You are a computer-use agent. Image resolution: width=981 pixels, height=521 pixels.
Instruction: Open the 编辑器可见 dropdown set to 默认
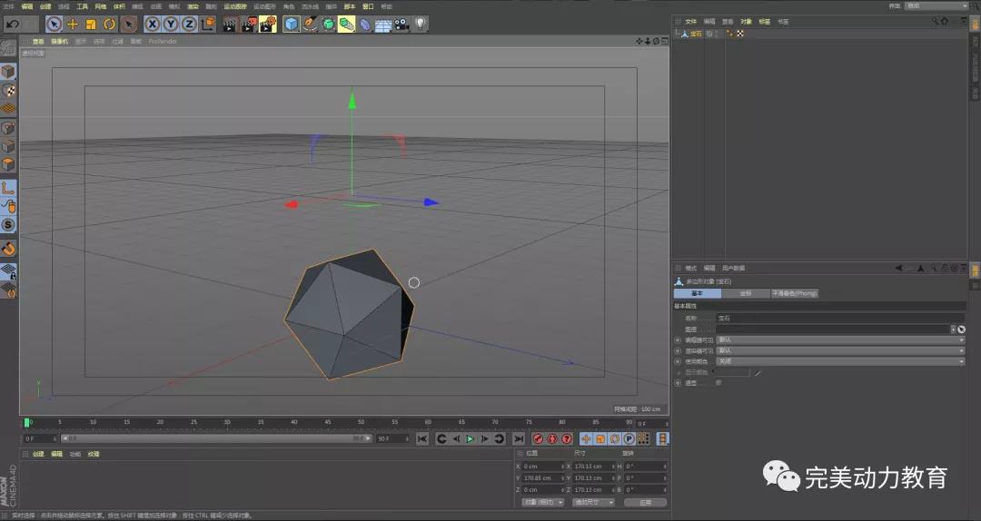click(x=839, y=339)
